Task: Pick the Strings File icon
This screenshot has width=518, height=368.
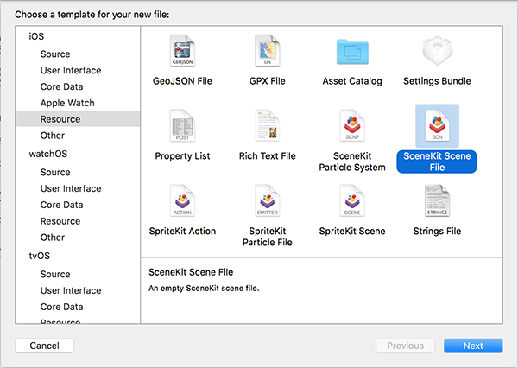Action: [437, 200]
